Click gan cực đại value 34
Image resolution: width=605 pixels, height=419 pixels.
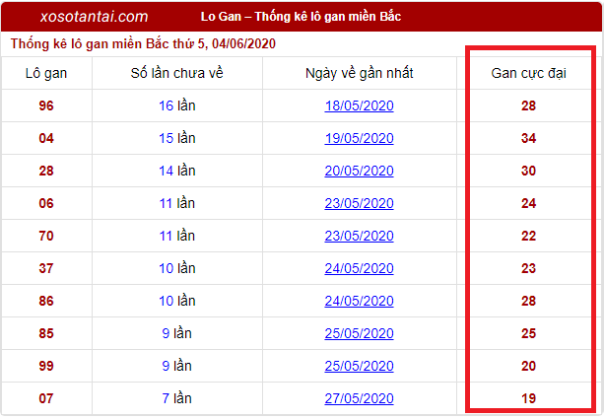pos(528,138)
